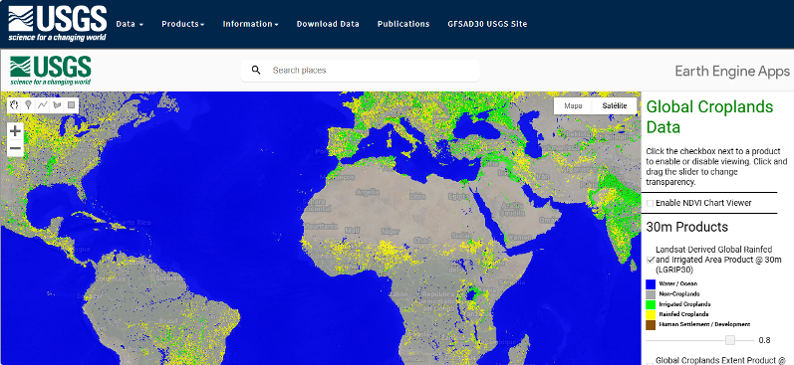Click the Water / Ocean legend label

point(678,284)
